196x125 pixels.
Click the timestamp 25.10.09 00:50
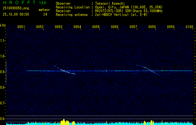[16, 14]
